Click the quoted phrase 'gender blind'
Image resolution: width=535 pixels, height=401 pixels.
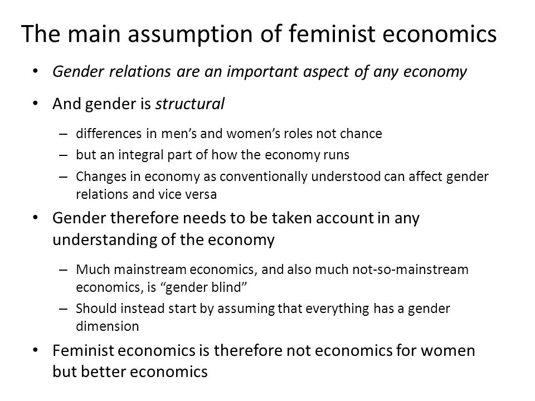(x=206, y=287)
